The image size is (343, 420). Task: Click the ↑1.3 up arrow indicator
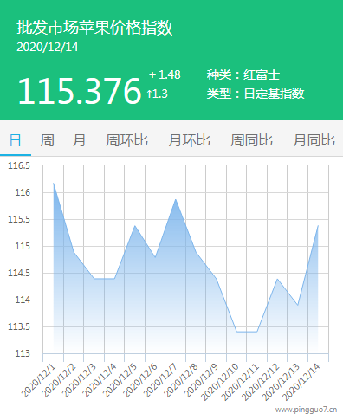point(158,94)
